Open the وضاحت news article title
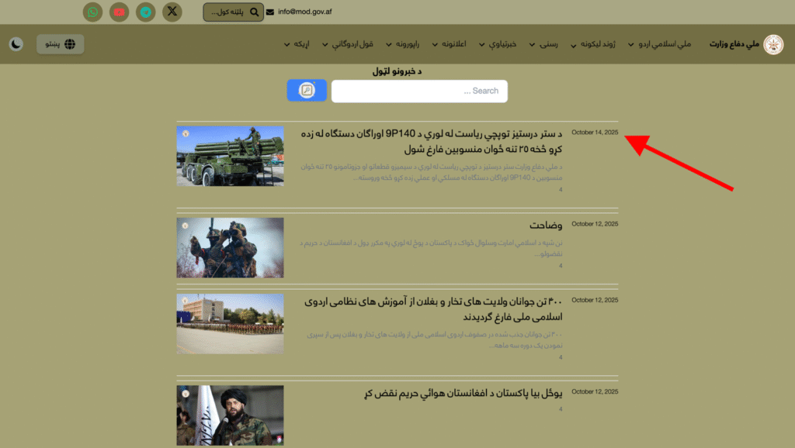Viewport: 795px width, 448px height. pyautogui.click(x=546, y=226)
